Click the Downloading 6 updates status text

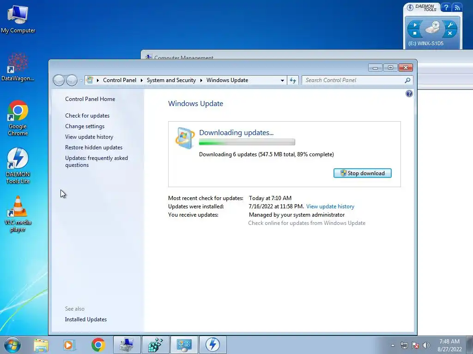267,154
